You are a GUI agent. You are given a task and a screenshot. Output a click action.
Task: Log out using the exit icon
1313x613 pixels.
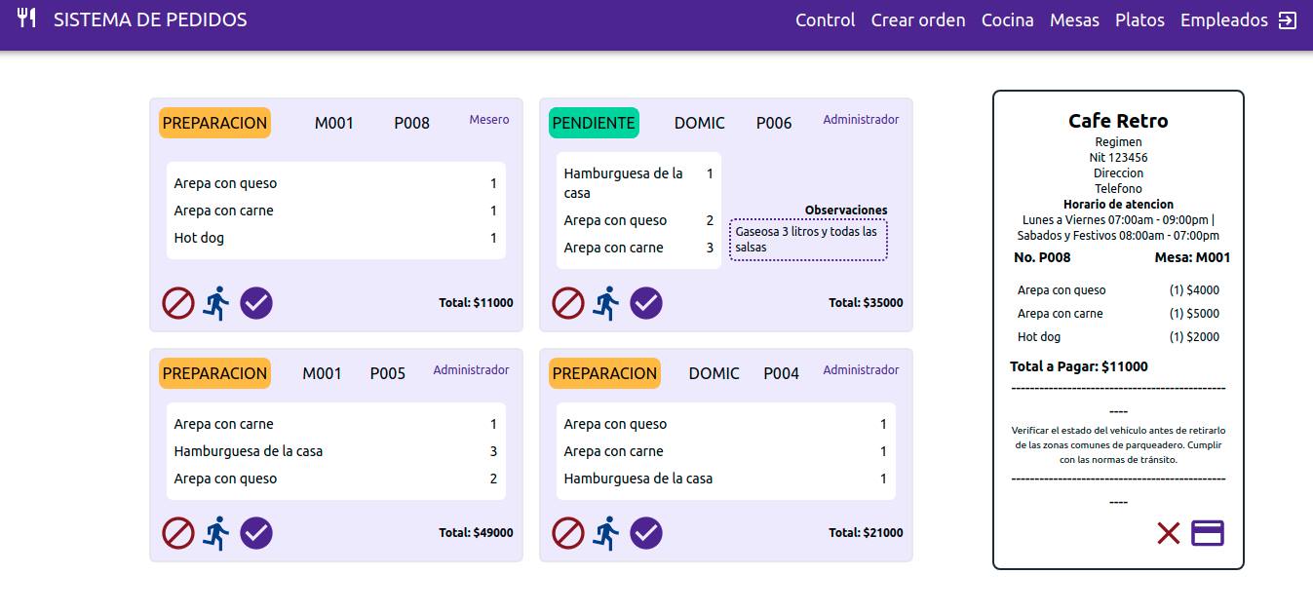pyautogui.click(x=1288, y=20)
